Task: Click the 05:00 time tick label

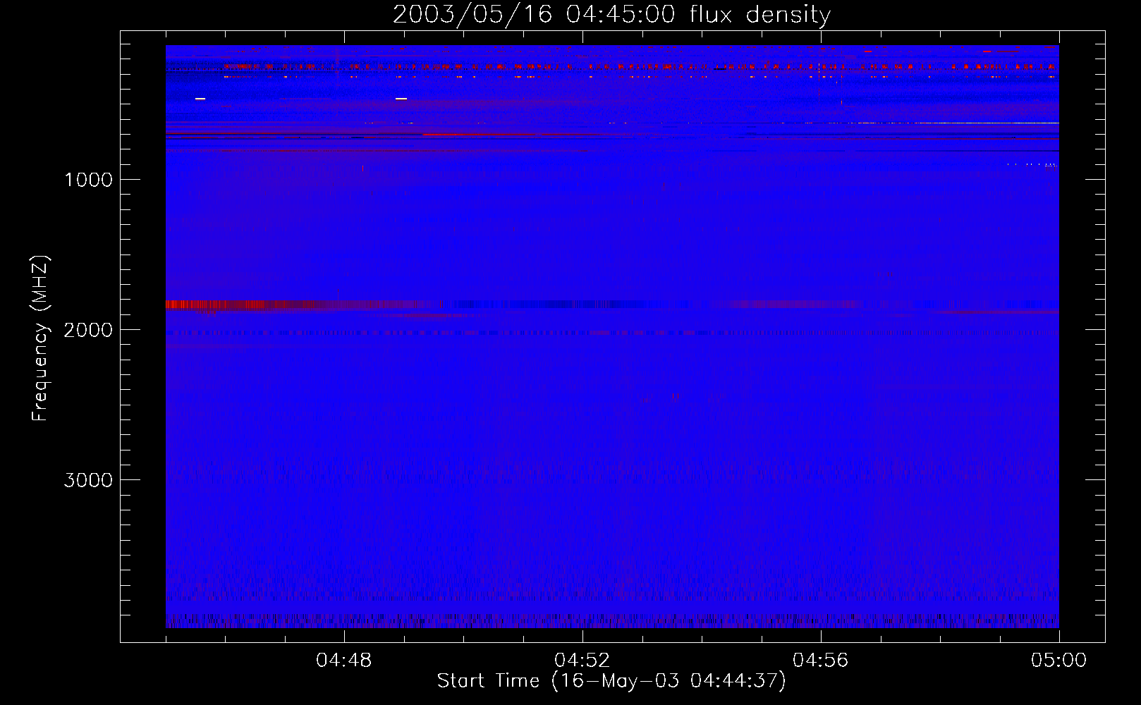Action: pos(1059,661)
